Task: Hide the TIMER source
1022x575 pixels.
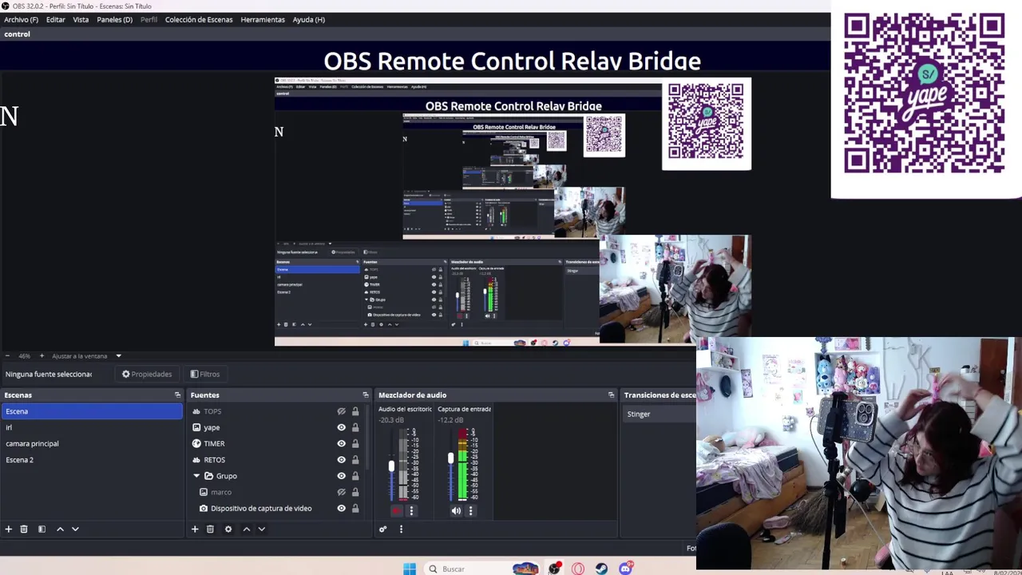Action: [x=341, y=443]
